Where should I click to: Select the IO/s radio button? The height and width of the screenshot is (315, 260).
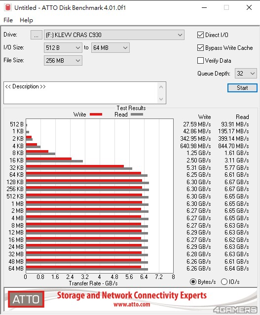[x=224, y=282]
